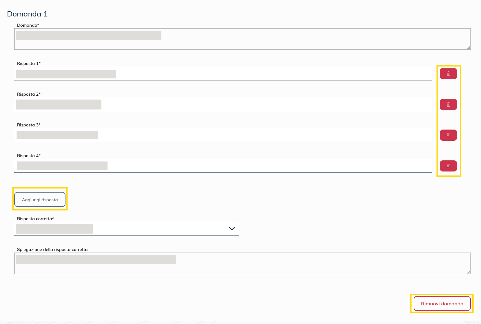
Task: Click the Domanda 1 heading
Action: [27, 14]
